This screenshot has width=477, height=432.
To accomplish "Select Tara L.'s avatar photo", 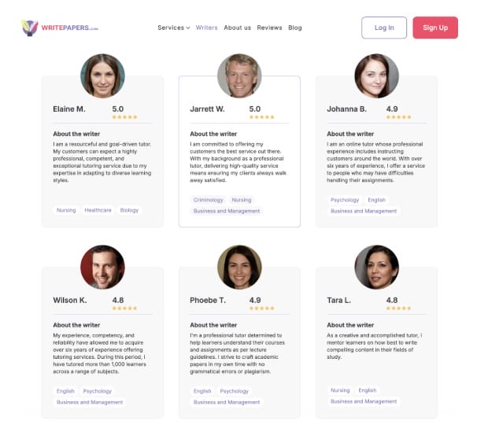I will point(376,268).
